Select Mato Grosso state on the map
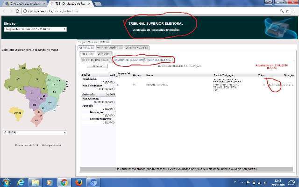 click(x=32, y=93)
